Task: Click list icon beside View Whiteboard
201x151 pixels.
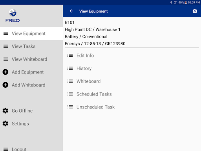Action: click(x=5, y=59)
